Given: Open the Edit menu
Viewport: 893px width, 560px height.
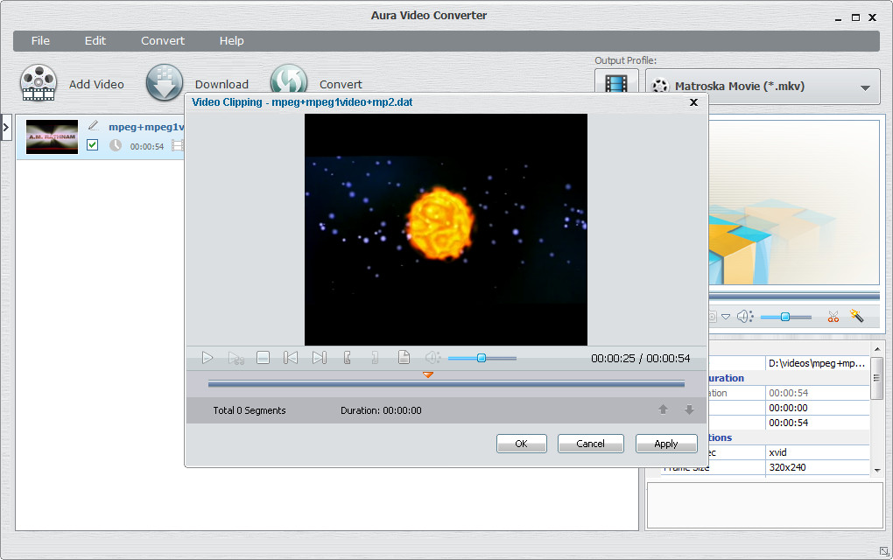Looking at the screenshot, I should 95,41.
